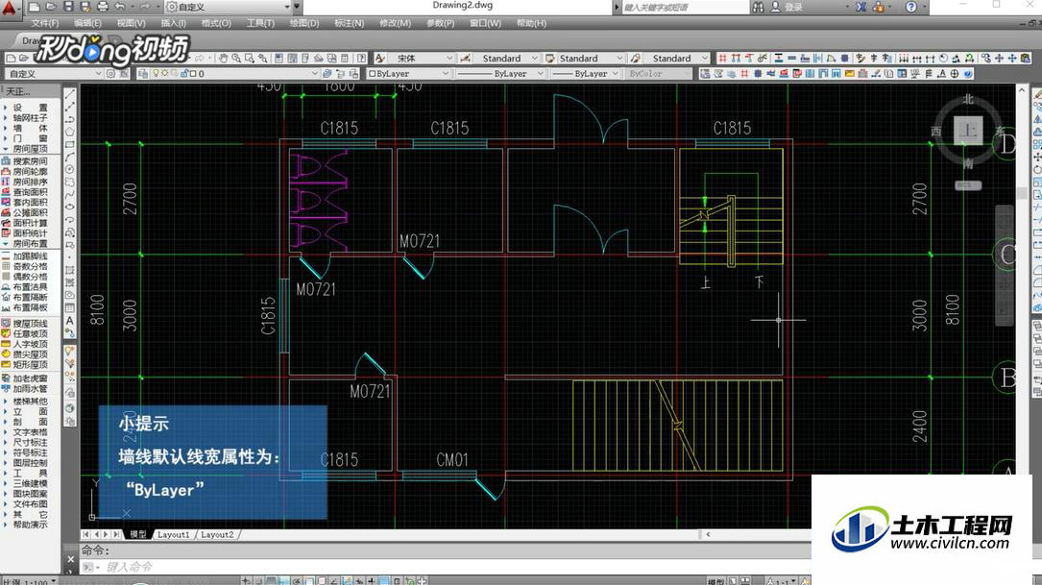Open the 绘图(D) menu
Viewport: 1042px width, 585px height.
pos(304,23)
